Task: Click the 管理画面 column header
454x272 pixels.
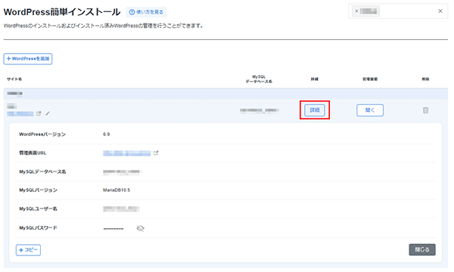Action: (370, 79)
